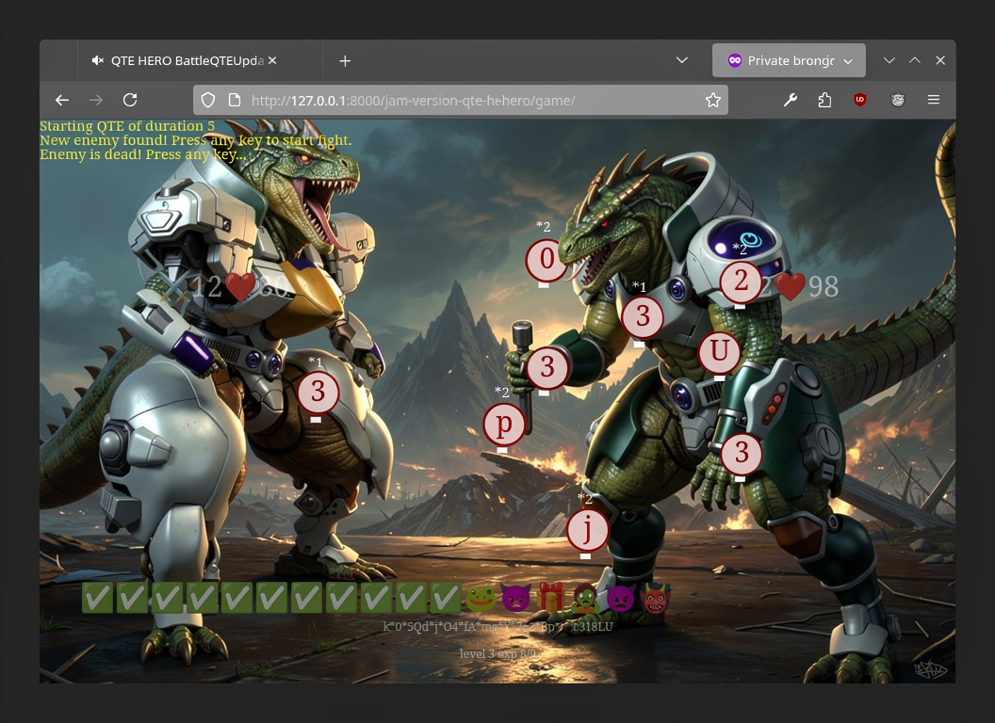
Task: Open the Private browsing dropdown
Action: click(x=789, y=60)
